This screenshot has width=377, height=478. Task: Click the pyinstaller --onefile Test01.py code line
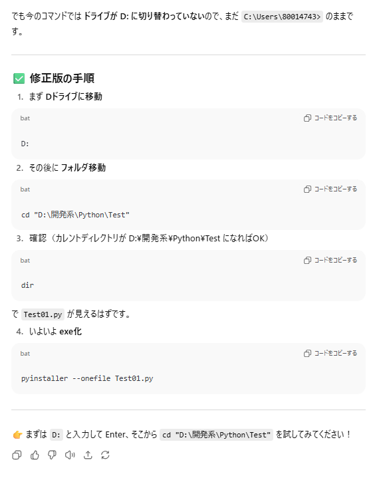point(87,378)
